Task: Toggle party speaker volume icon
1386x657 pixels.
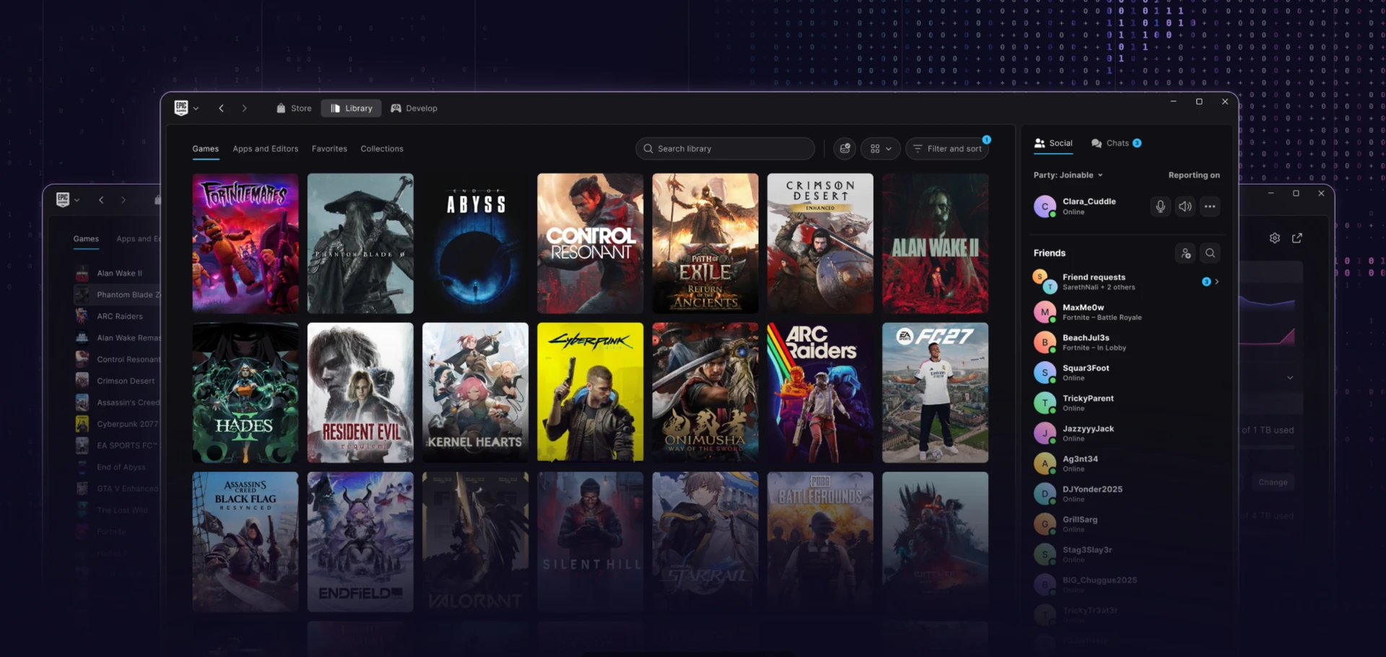Action: click(x=1185, y=206)
